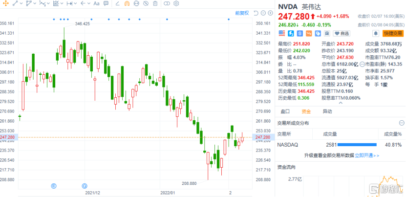
Task: Click the 资金流向 section heading
Action: [286, 167]
